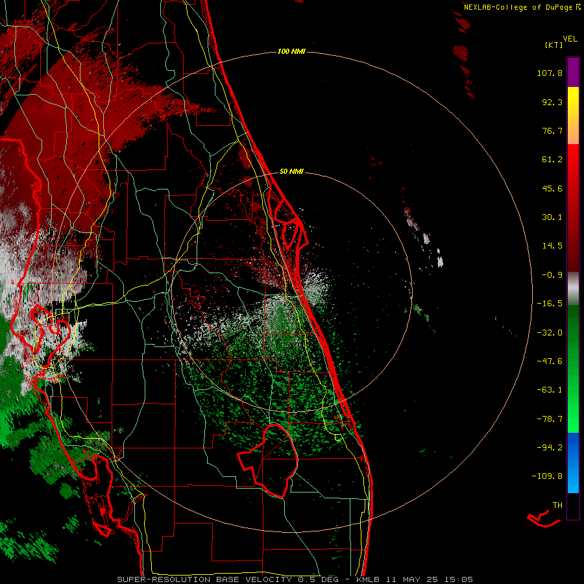
Task: Click the yellow segment of velocity color bar
Action: (x=573, y=116)
